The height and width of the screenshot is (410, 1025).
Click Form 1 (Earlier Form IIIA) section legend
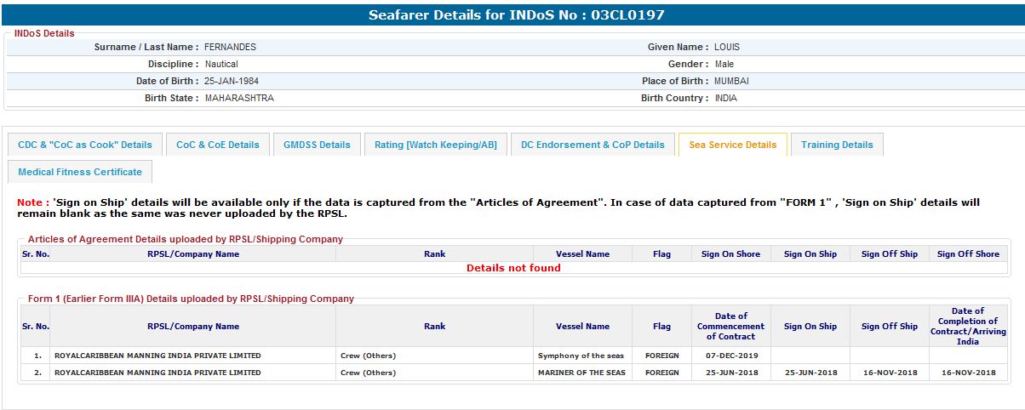pyautogui.click(x=191, y=299)
